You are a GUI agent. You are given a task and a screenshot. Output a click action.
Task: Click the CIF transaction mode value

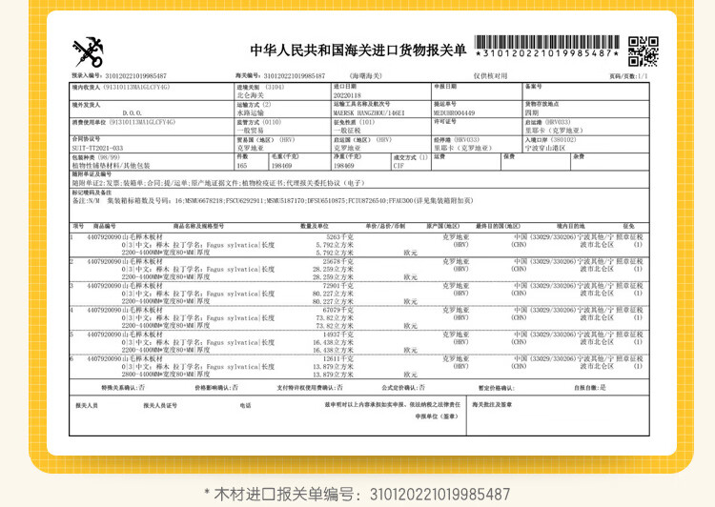(x=398, y=166)
